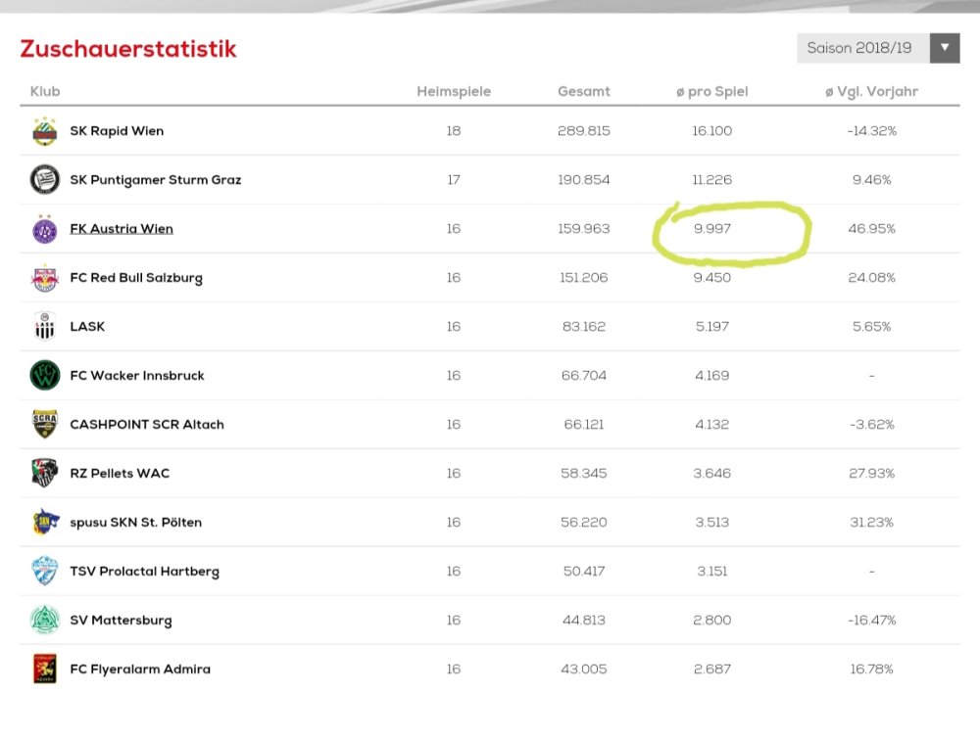
Task: Open the season dropdown arrow button
Action: coord(945,48)
